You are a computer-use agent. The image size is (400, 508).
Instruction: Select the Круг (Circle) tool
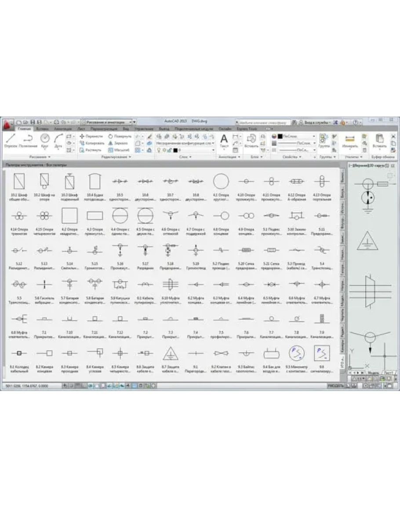(x=45, y=140)
